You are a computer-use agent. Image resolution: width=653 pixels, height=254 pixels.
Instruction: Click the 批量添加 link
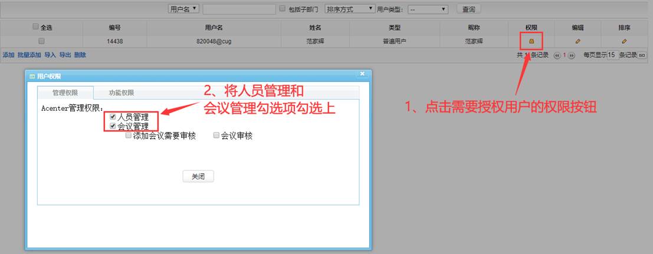(29, 55)
